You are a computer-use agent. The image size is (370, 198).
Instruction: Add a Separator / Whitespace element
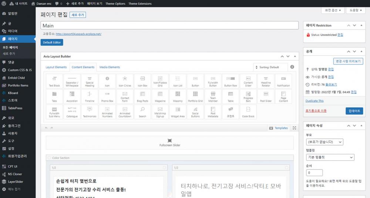click(72, 81)
